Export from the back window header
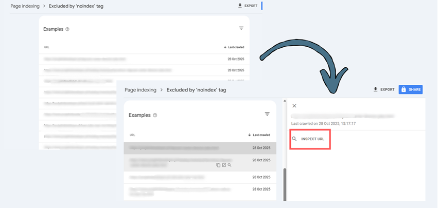 pos(248,6)
